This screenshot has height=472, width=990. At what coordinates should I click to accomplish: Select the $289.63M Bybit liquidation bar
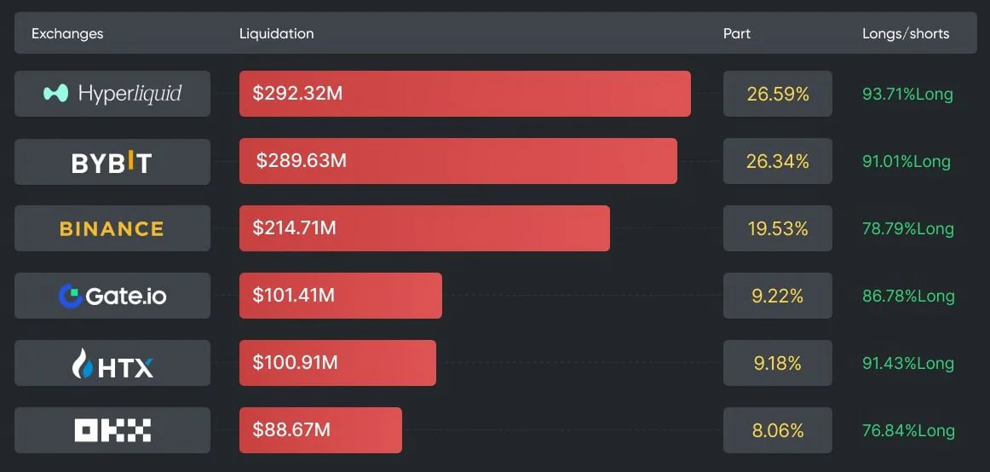click(458, 161)
